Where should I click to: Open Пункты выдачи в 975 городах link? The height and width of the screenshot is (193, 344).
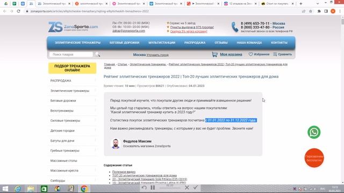pos(192,27)
